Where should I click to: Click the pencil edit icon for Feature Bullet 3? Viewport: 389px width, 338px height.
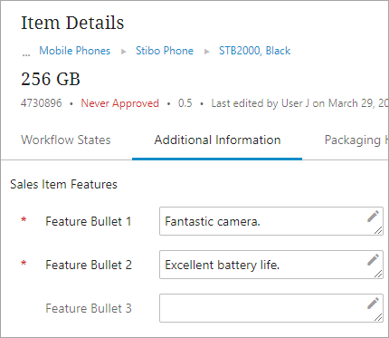tap(373, 304)
